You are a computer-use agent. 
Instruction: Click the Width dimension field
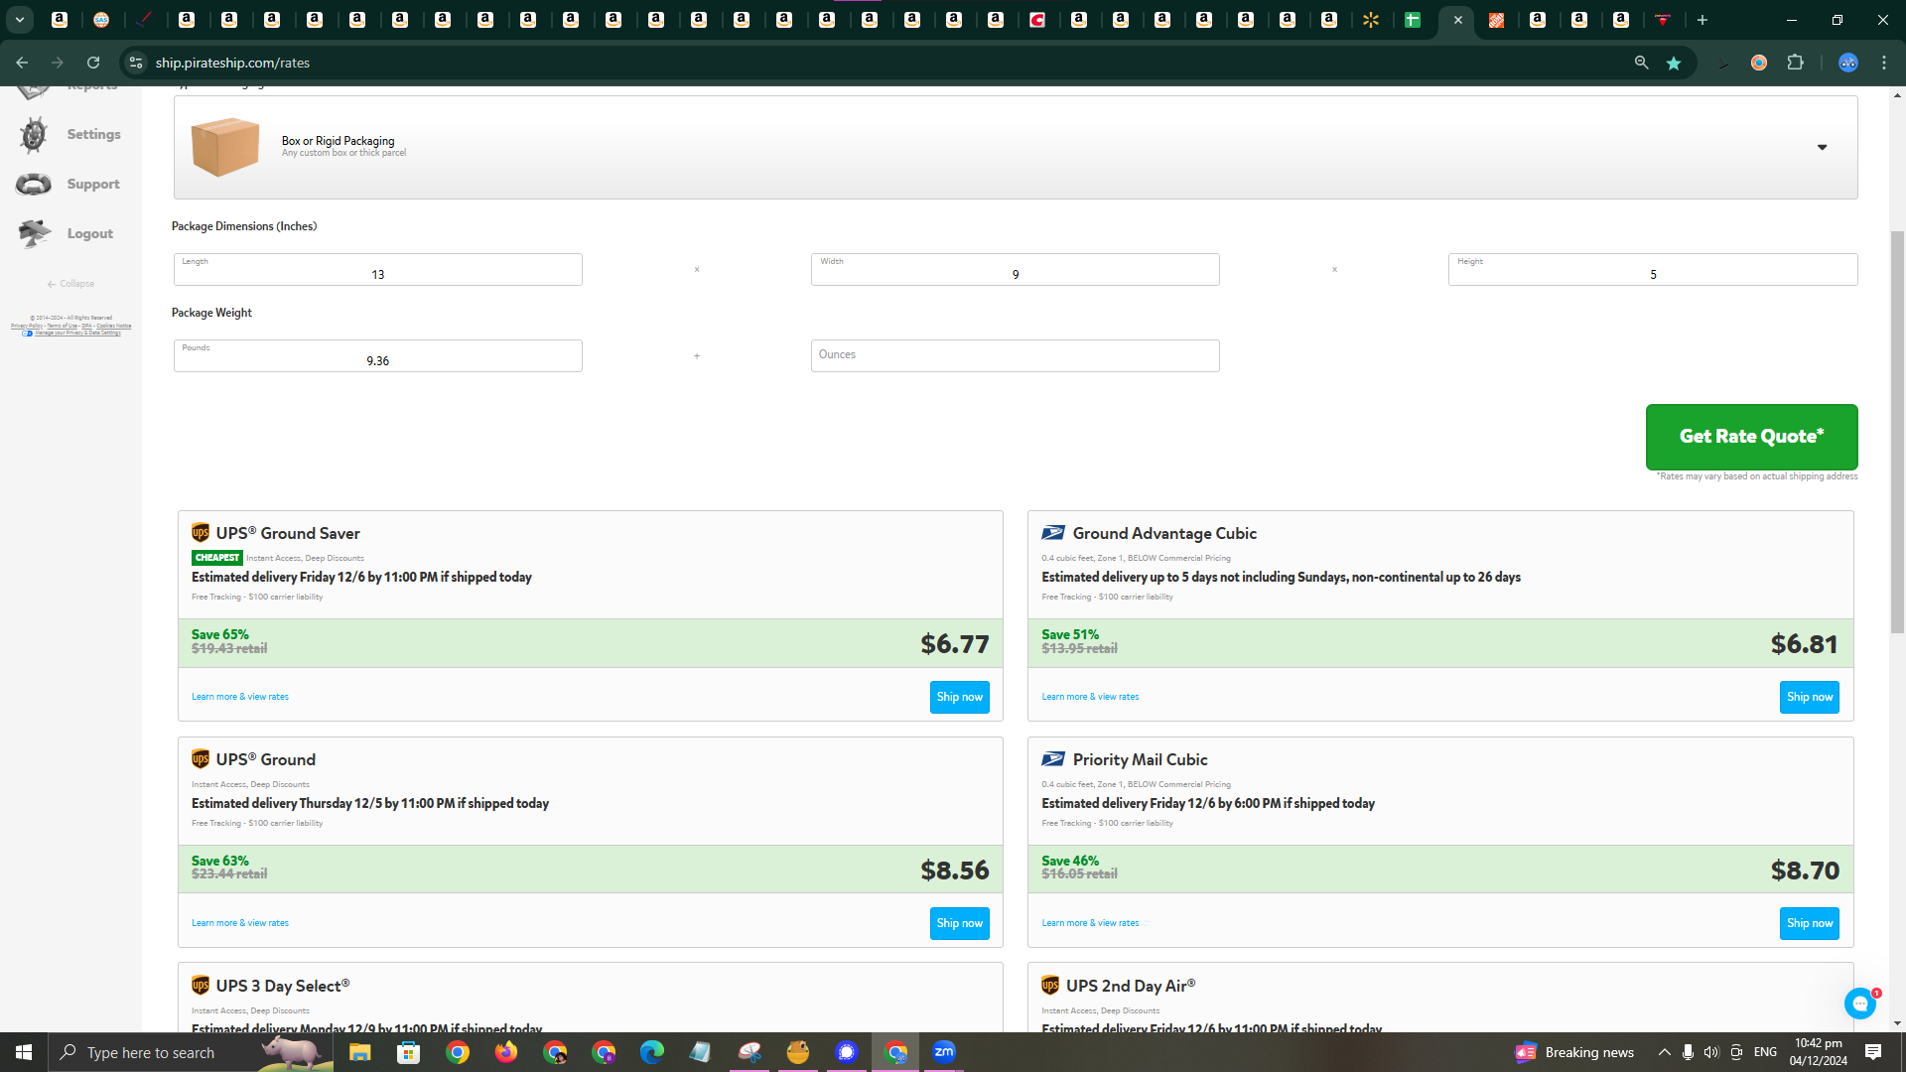pyautogui.click(x=1015, y=270)
